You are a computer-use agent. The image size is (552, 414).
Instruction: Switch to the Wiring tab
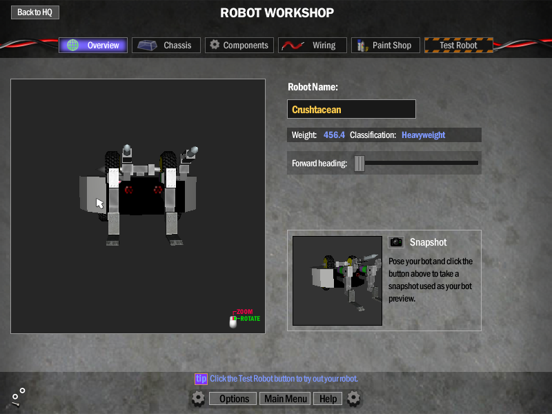pos(313,46)
